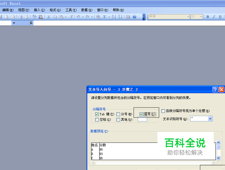Click the 分数 header in data preview
Image resolution: width=225 pixels, height=170 pixels.
[x=103, y=145]
